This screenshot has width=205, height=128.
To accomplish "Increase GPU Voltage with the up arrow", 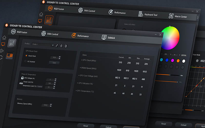I will 56,79.
